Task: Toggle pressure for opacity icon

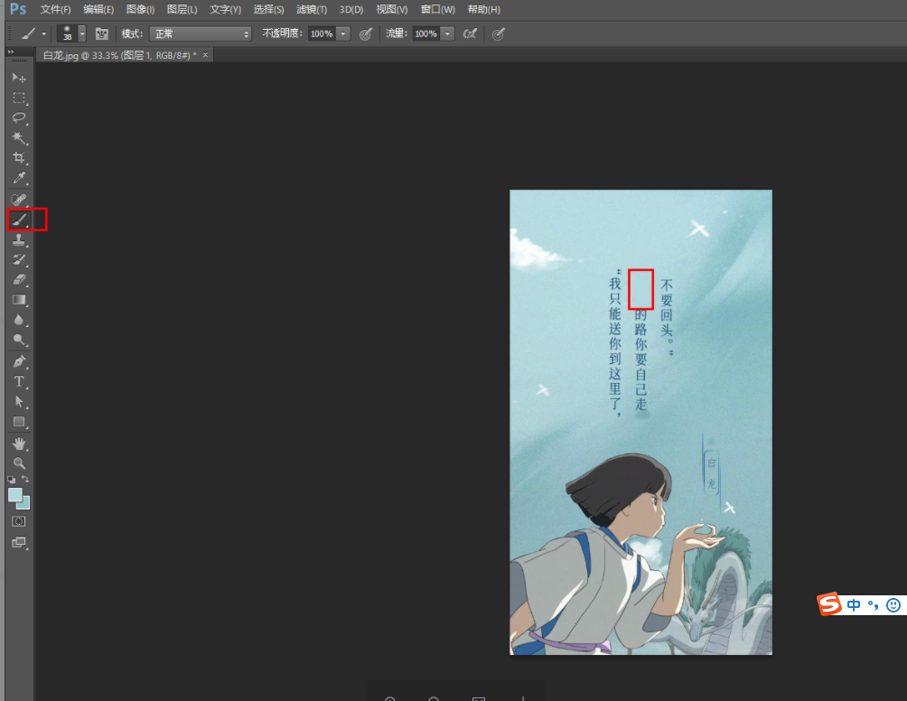Action: (x=366, y=34)
